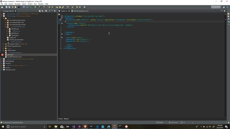Select APIUtils.java in Package Explorer
This screenshot has width=230, height=129.
pos(15,29)
